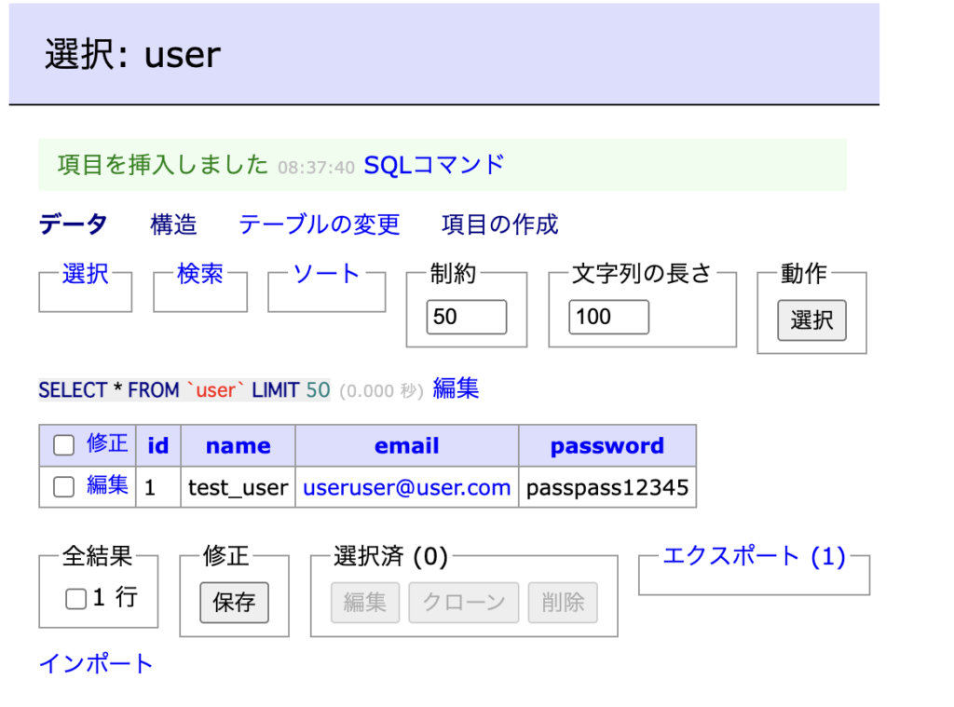Expand the エクスポート (1) section

click(754, 556)
